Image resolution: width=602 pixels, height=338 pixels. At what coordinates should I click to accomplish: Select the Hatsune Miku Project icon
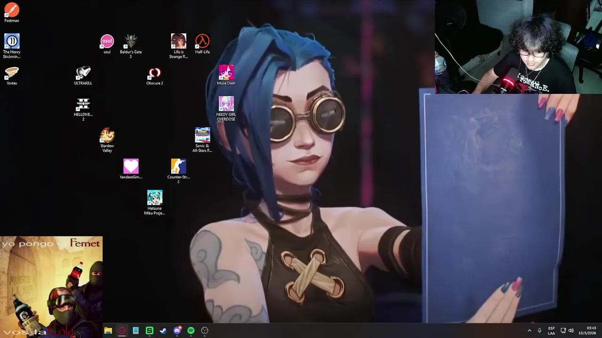154,203
